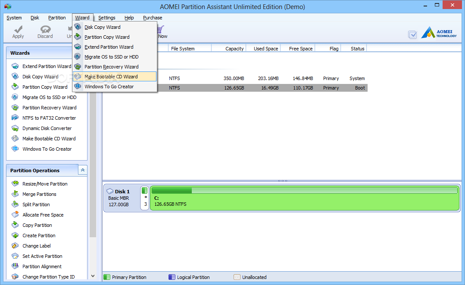This screenshot has width=465, height=285.
Task: Click the Allocate Free Space icon
Action: [x=15, y=215]
